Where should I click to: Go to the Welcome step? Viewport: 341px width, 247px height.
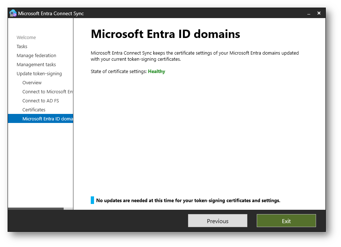26,38
